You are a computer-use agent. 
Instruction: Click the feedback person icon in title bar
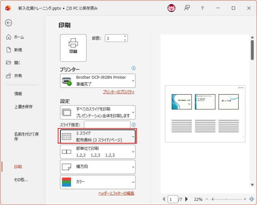click(187, 8)
